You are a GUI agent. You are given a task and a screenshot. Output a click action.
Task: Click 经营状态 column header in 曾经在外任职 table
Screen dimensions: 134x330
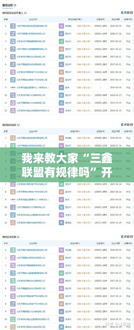click(x=128, y=243)
